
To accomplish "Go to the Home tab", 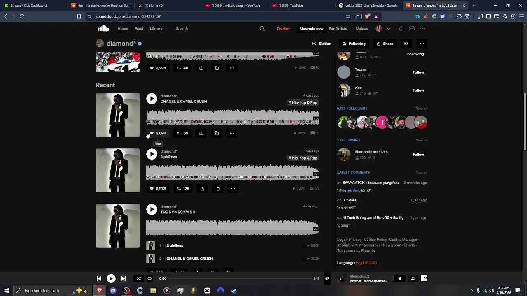I will tap(123, 29).
